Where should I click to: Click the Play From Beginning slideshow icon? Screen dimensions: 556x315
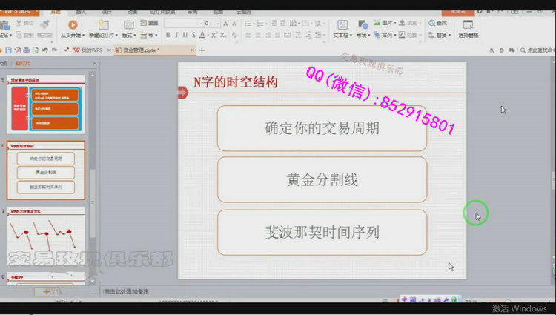coord(73,25)
